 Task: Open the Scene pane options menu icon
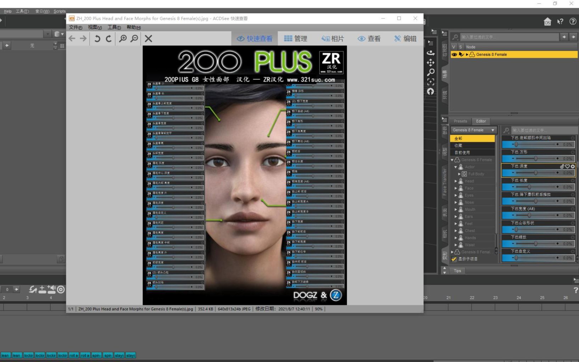pyautogui.click(x=445, y=33)
